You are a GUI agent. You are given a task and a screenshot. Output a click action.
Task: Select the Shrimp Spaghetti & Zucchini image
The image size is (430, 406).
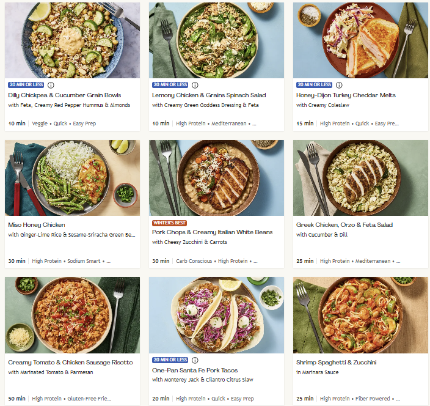coord(360,315)
